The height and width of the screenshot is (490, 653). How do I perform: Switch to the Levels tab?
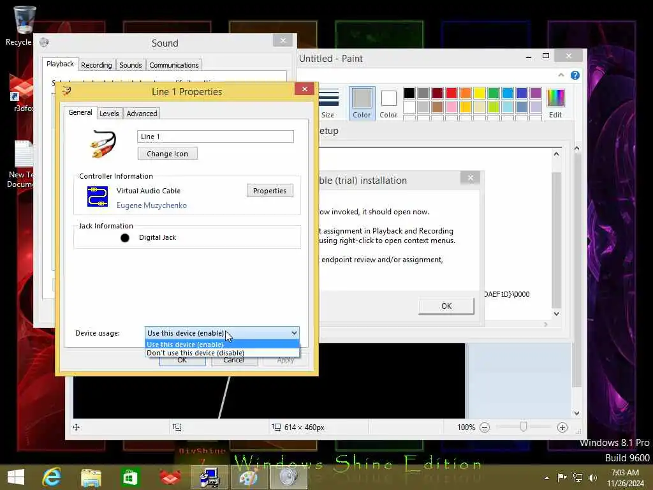pos(109,114)
